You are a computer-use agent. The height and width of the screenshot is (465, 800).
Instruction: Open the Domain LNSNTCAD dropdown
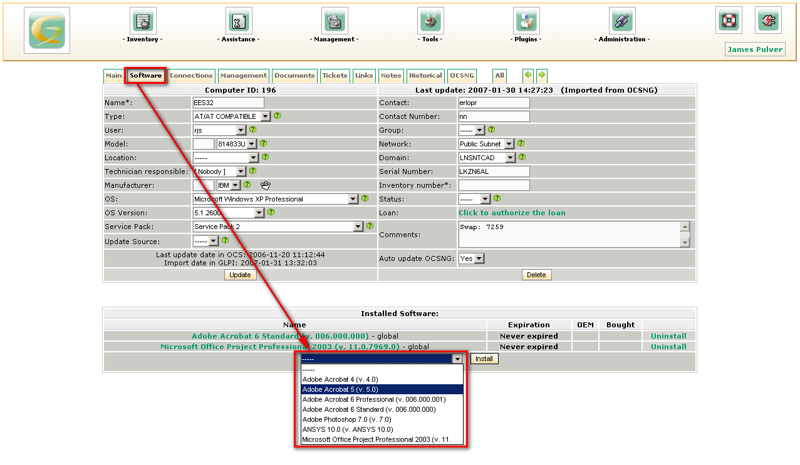[487, 158]
